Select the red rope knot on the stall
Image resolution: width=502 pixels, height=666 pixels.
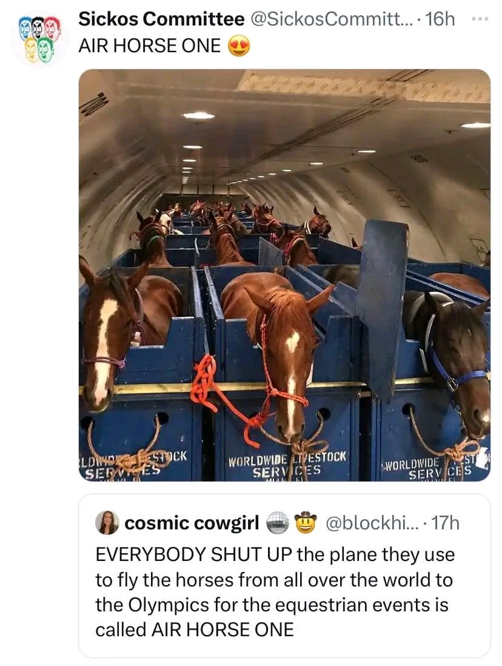(x=204, y=380)
